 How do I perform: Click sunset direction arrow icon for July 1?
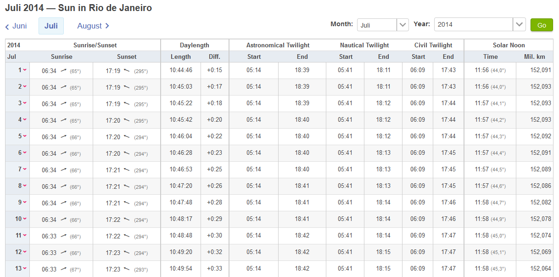coord(127,70)
